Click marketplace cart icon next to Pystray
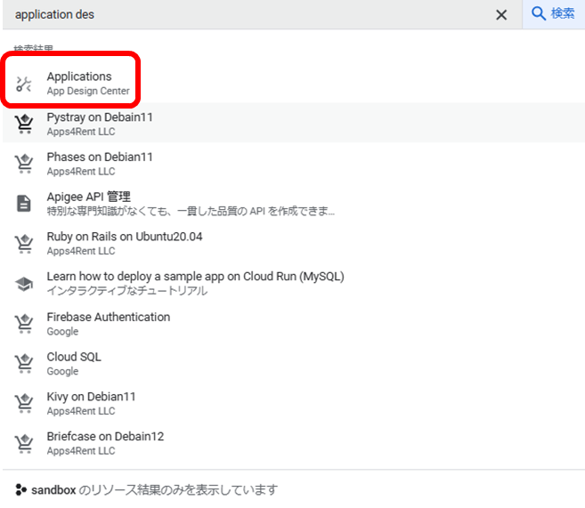Screen dimensions: 585x508 click(24, 124)
